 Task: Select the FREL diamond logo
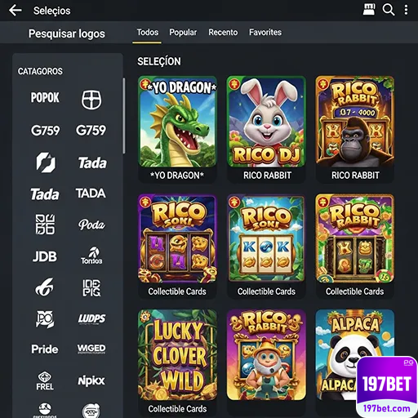click(x=45, y=380)
